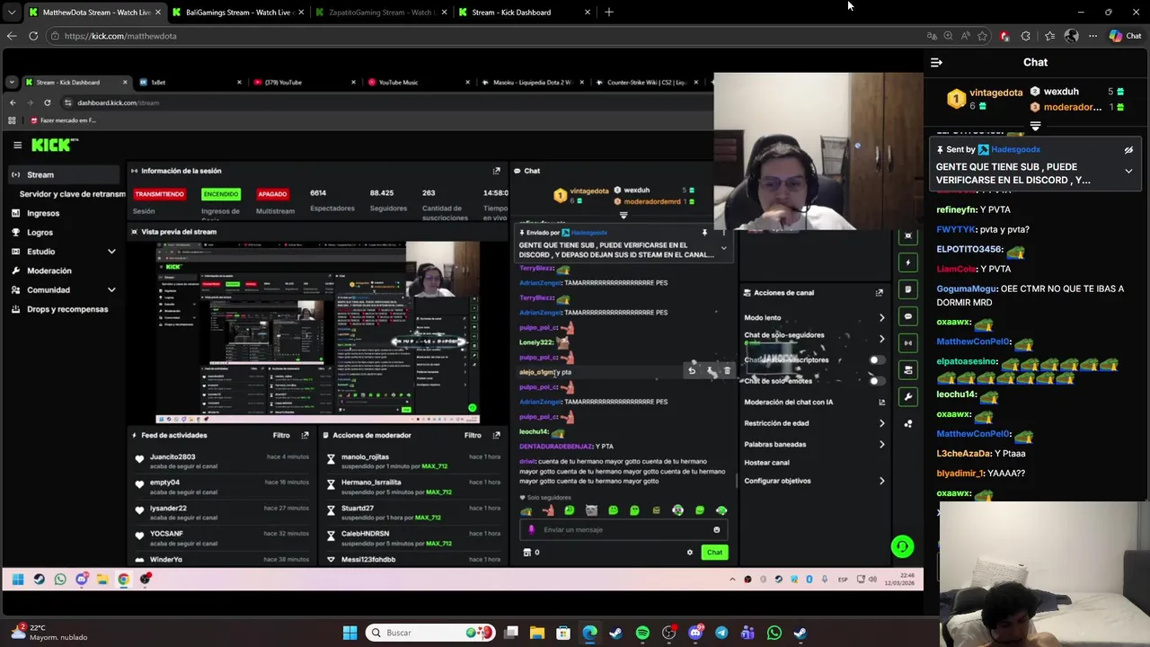Click the wrench tool icon in right rail
The height and width of the screenshot is (647, 1150).
908,397
